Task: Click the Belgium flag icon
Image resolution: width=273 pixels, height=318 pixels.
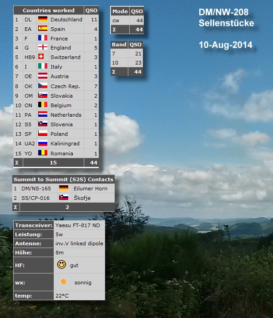Action: 43,105
